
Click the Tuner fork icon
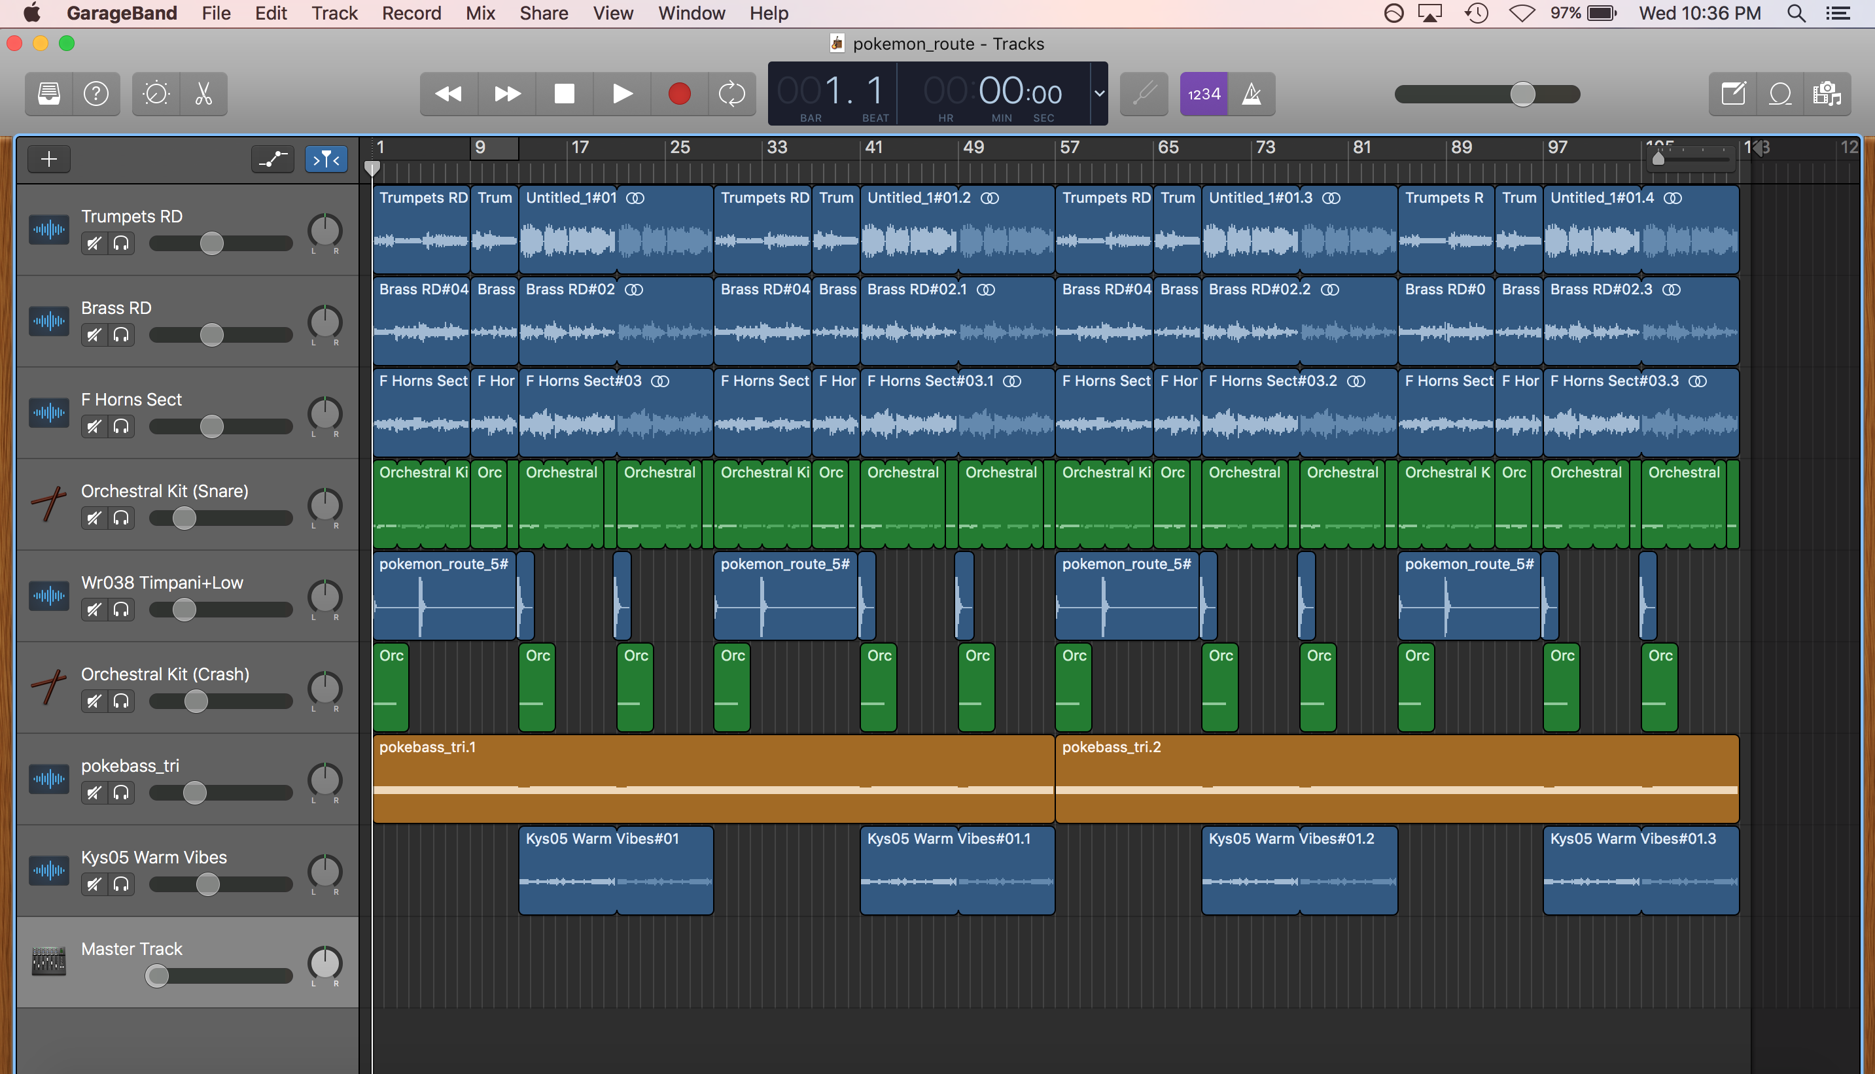tap(1144, 94)
